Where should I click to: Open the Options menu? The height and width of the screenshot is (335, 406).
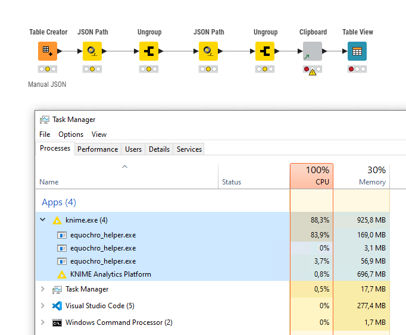[71, 134]
